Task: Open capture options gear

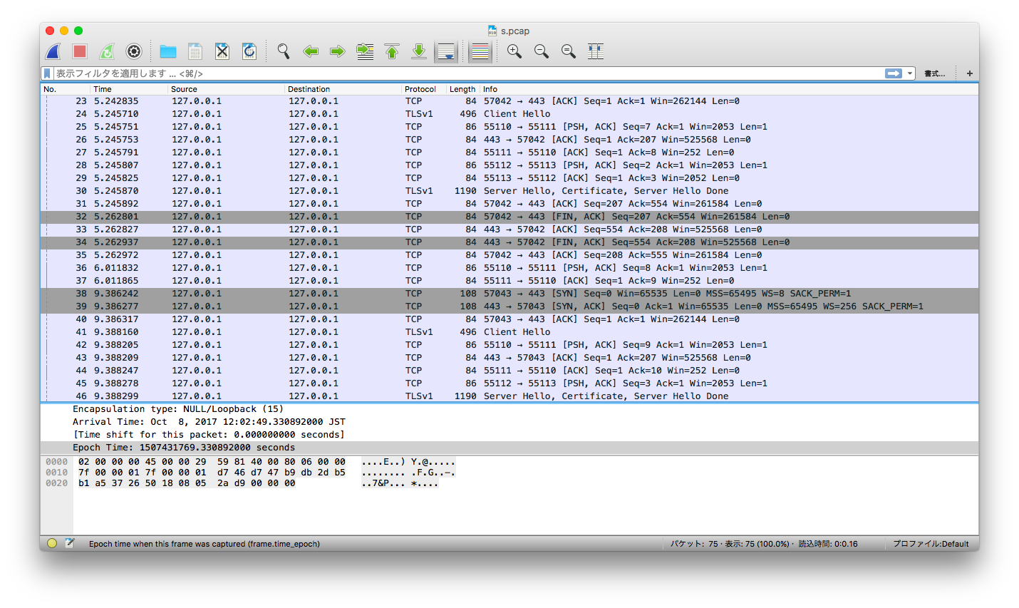Action: tap(134, 51)
